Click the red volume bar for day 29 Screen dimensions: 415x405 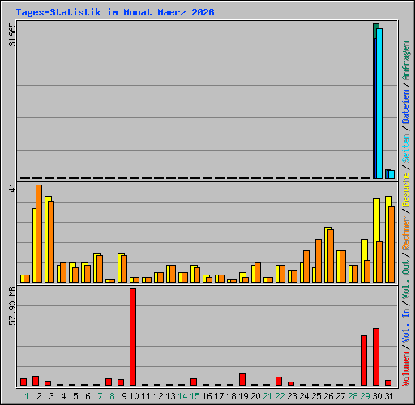tap(364, 360)
